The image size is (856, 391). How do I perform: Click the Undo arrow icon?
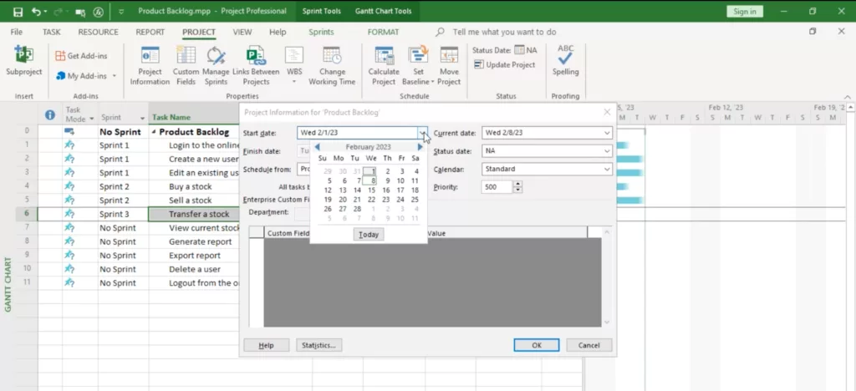[x=37, y=12]
